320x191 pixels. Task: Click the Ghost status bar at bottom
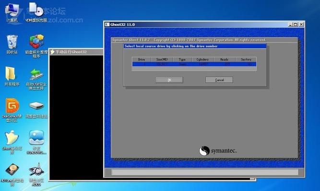pyautogui.click(x=205, y=172)
